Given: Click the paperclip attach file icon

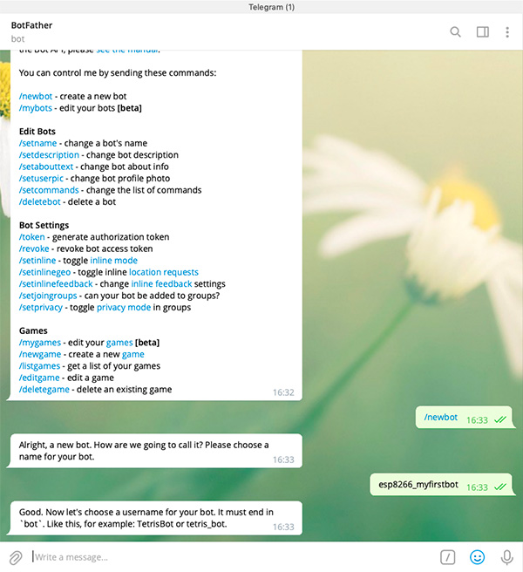Looking at the screenshot, I should click(x=16, y=557).
